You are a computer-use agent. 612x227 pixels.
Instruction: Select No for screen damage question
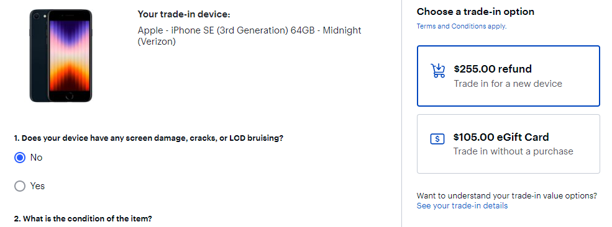tap(19, 158)
